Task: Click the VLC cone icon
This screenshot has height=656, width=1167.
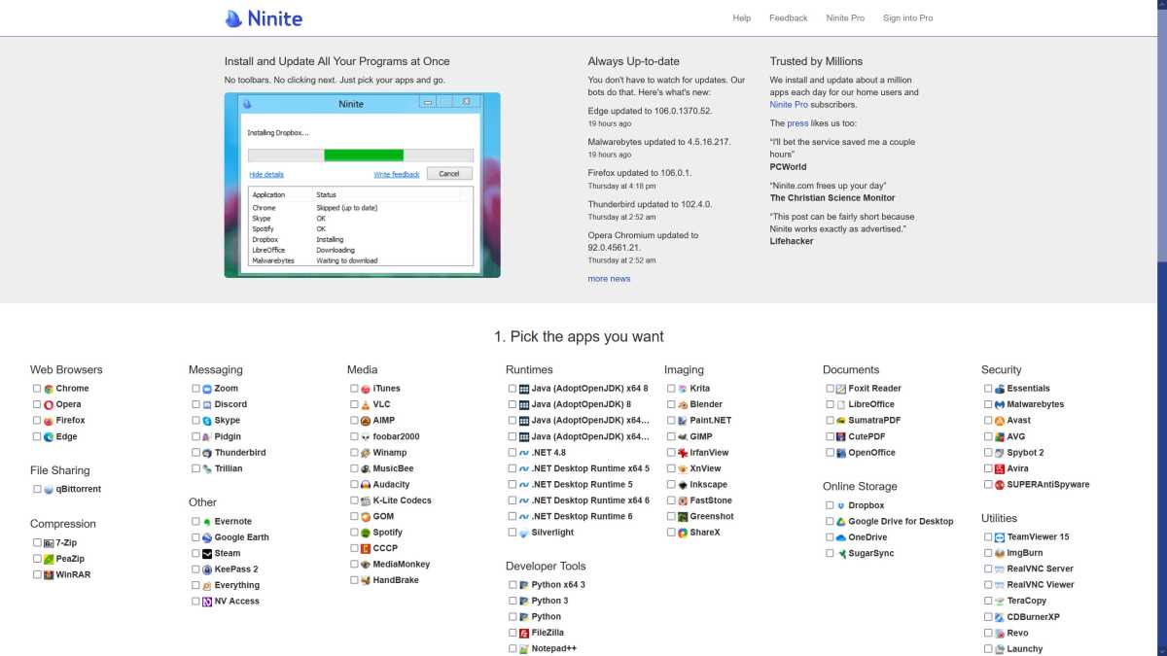Action: [x=366, y=404]
